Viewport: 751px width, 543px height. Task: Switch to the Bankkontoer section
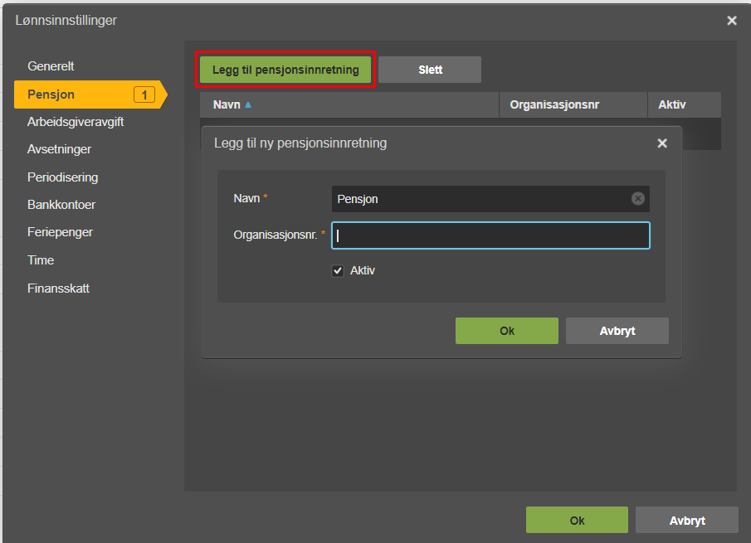[x=61, y=205]
